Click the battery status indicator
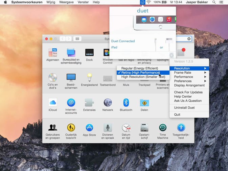This screenshot has width=228, height=171. (x=160, y=2)
